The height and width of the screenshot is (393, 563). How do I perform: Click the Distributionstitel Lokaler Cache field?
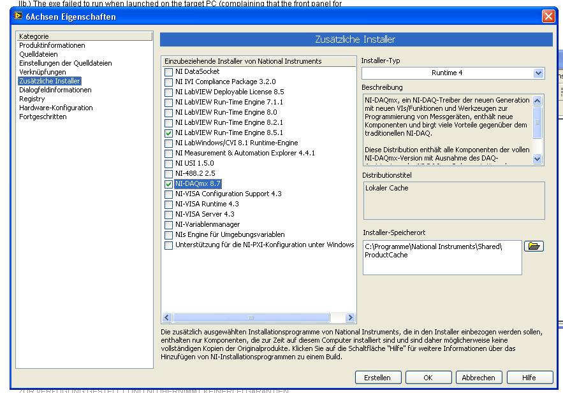[454, 201]
